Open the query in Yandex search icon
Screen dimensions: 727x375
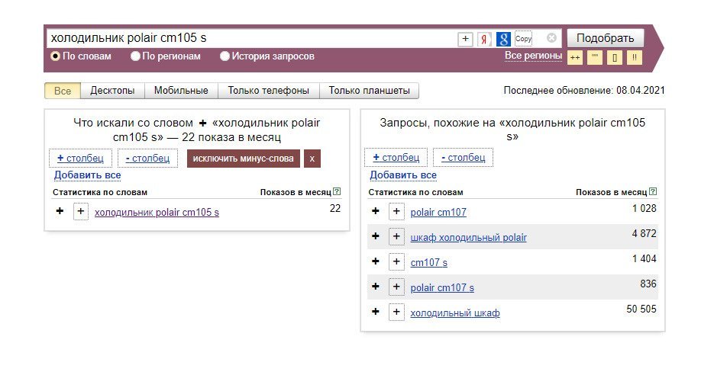tap(484, 39)
